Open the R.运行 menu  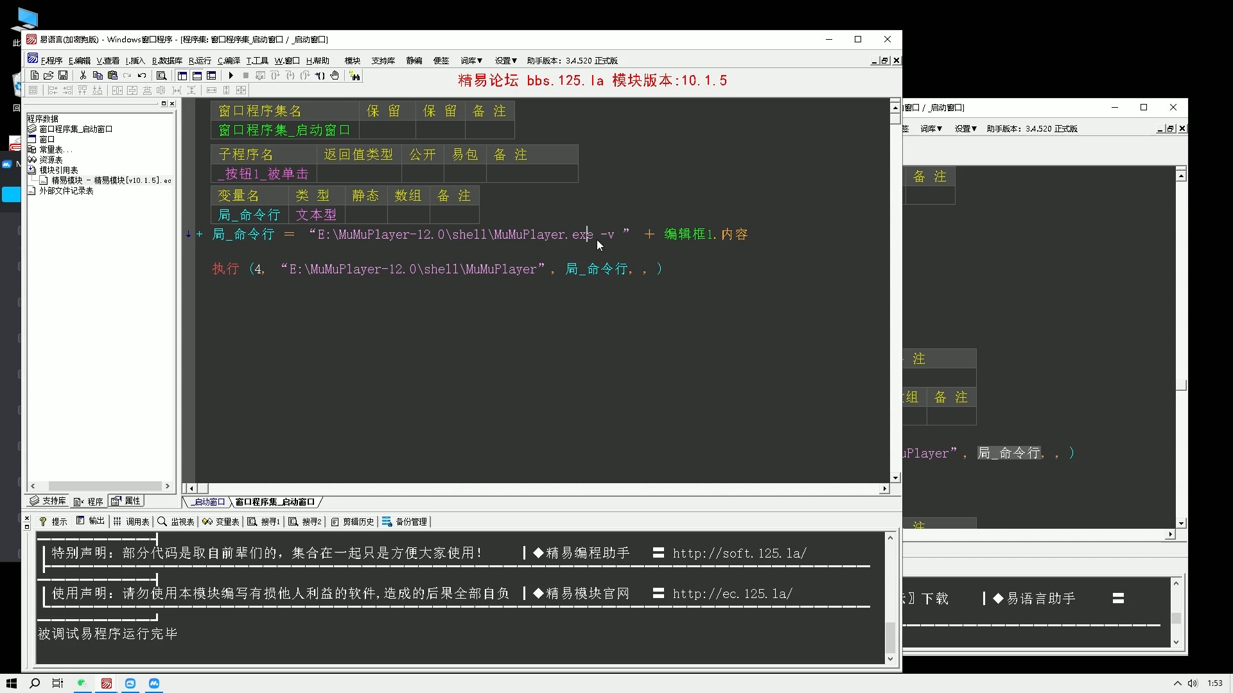click(x=200, y=60)
